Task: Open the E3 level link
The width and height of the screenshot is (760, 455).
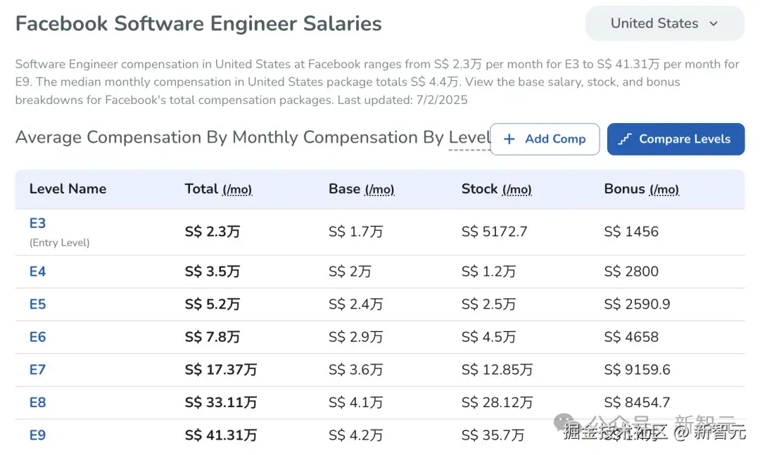Action: pyautogui.click(x=37, y=224)
